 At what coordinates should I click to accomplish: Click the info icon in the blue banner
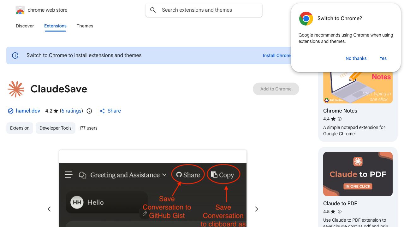15,55
